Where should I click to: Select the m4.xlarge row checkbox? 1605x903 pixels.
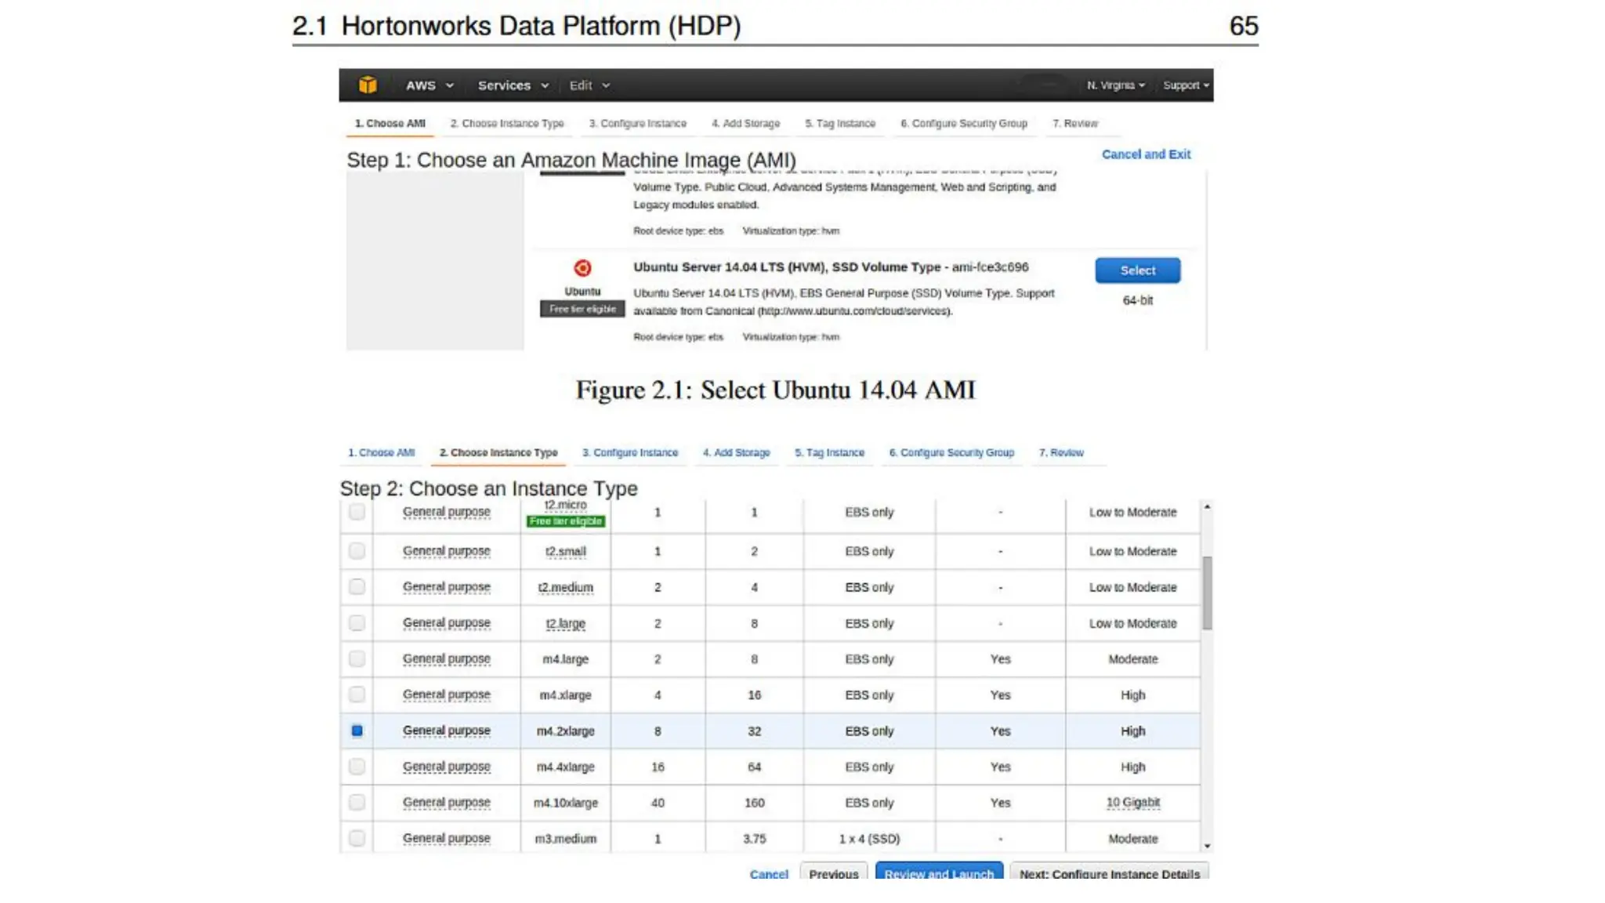point(357,694)
